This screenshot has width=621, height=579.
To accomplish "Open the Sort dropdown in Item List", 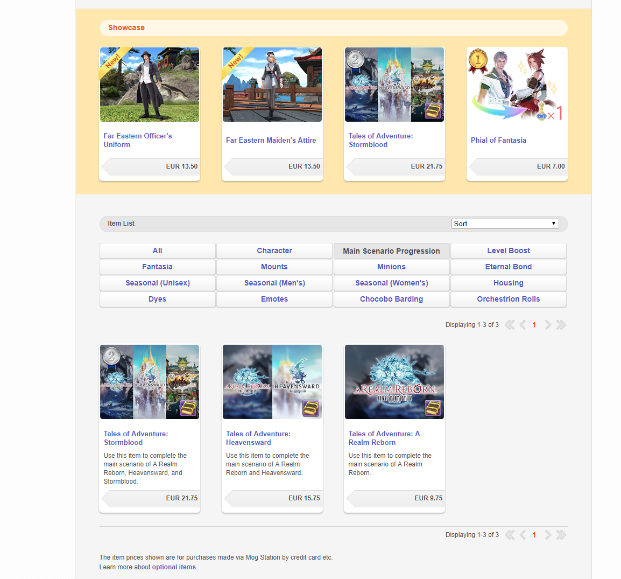I will (505, 224).
